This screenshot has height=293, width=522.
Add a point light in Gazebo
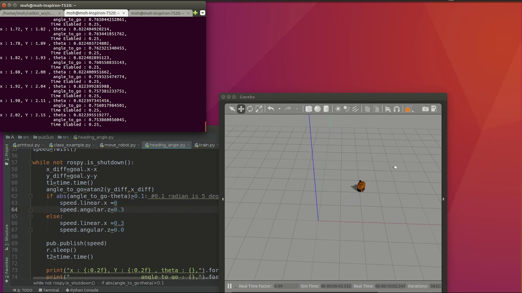coord(338,109)
